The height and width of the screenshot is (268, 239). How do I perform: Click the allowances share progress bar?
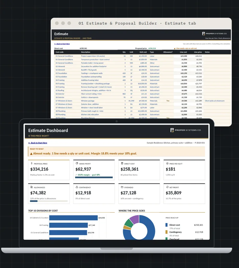[x=49, y=201]
